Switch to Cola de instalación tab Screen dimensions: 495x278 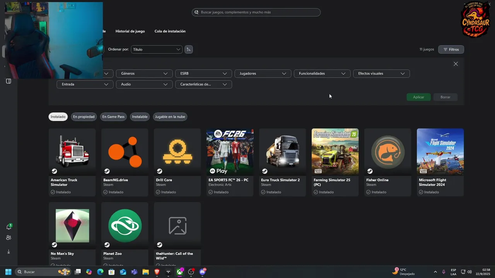point(170,31)
